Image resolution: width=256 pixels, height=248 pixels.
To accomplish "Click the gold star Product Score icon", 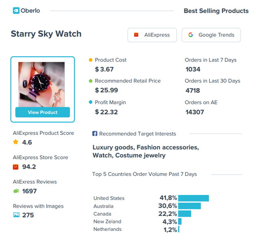I will 16,142.
